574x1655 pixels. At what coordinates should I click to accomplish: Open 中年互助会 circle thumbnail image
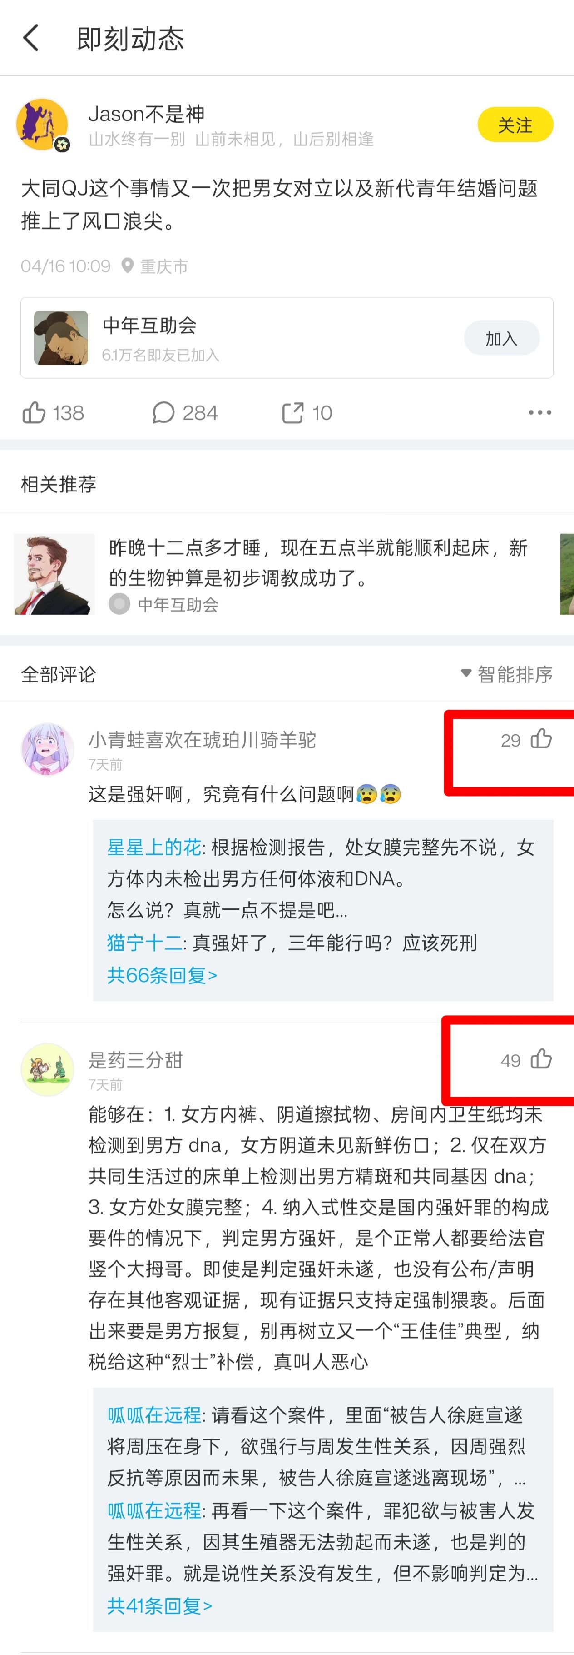[x=61, y=338]
